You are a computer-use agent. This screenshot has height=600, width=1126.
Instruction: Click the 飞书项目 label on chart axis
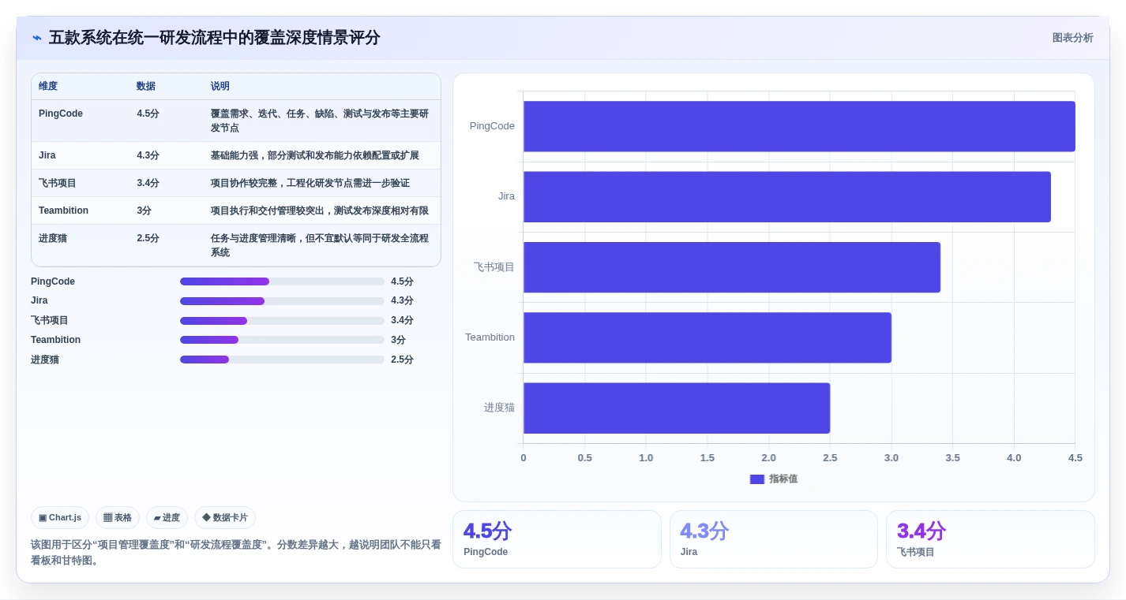tap(494, 267)
